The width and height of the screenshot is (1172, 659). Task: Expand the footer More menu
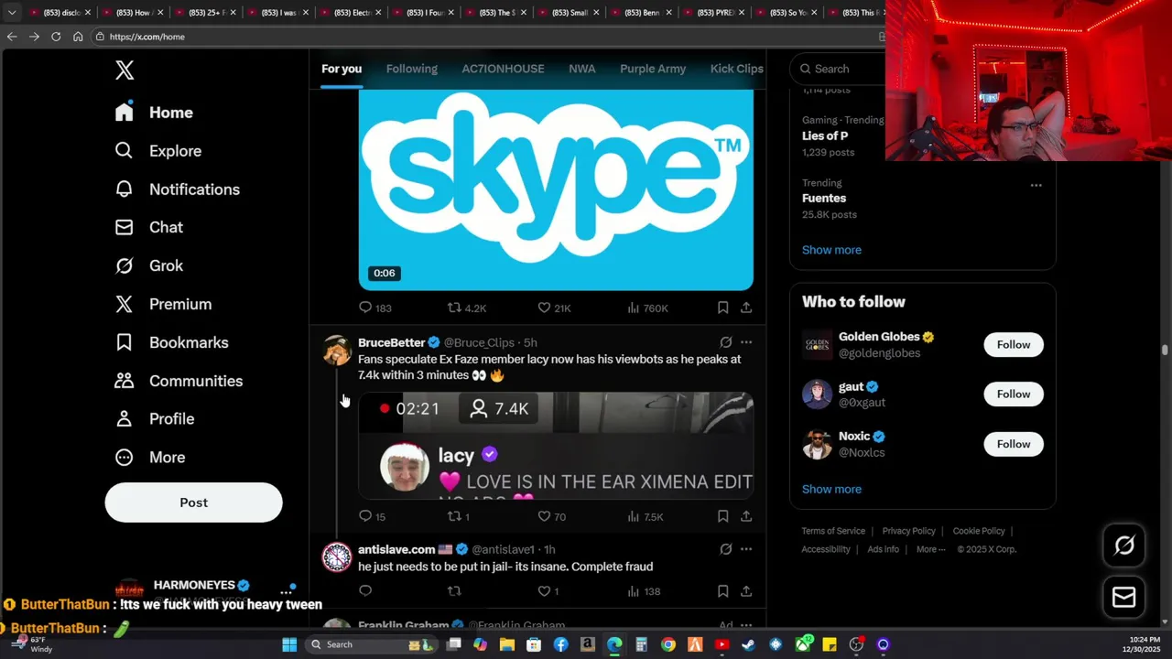click(x=931, y=549)
